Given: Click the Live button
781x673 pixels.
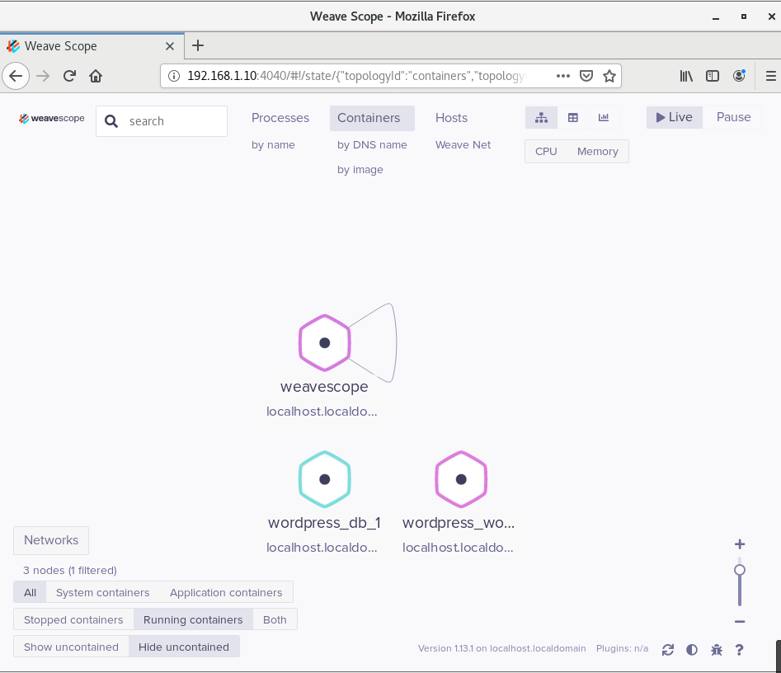Looking at the screenshot, I should (x=675, y=118).
